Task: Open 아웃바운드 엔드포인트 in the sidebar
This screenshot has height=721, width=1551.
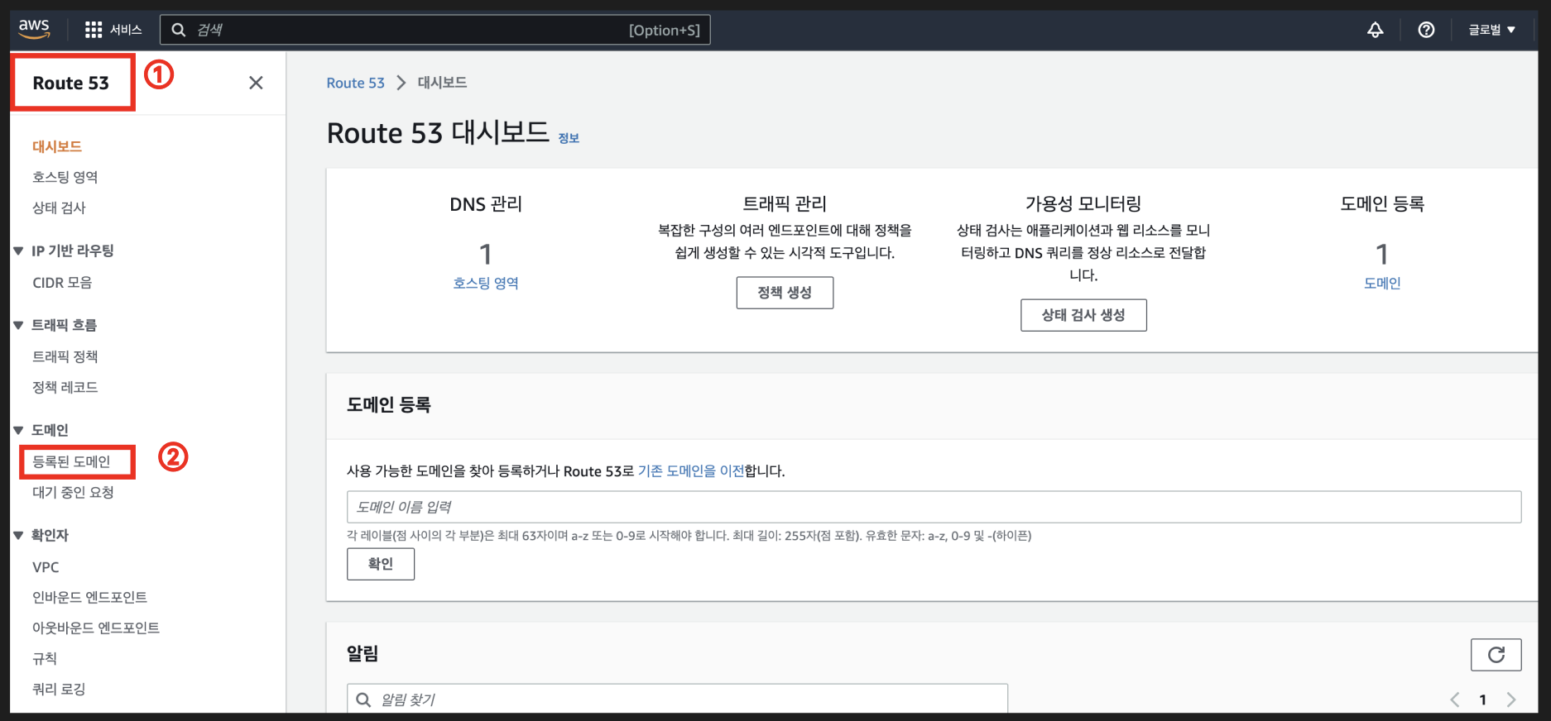Action: click(x=96, y=628)
